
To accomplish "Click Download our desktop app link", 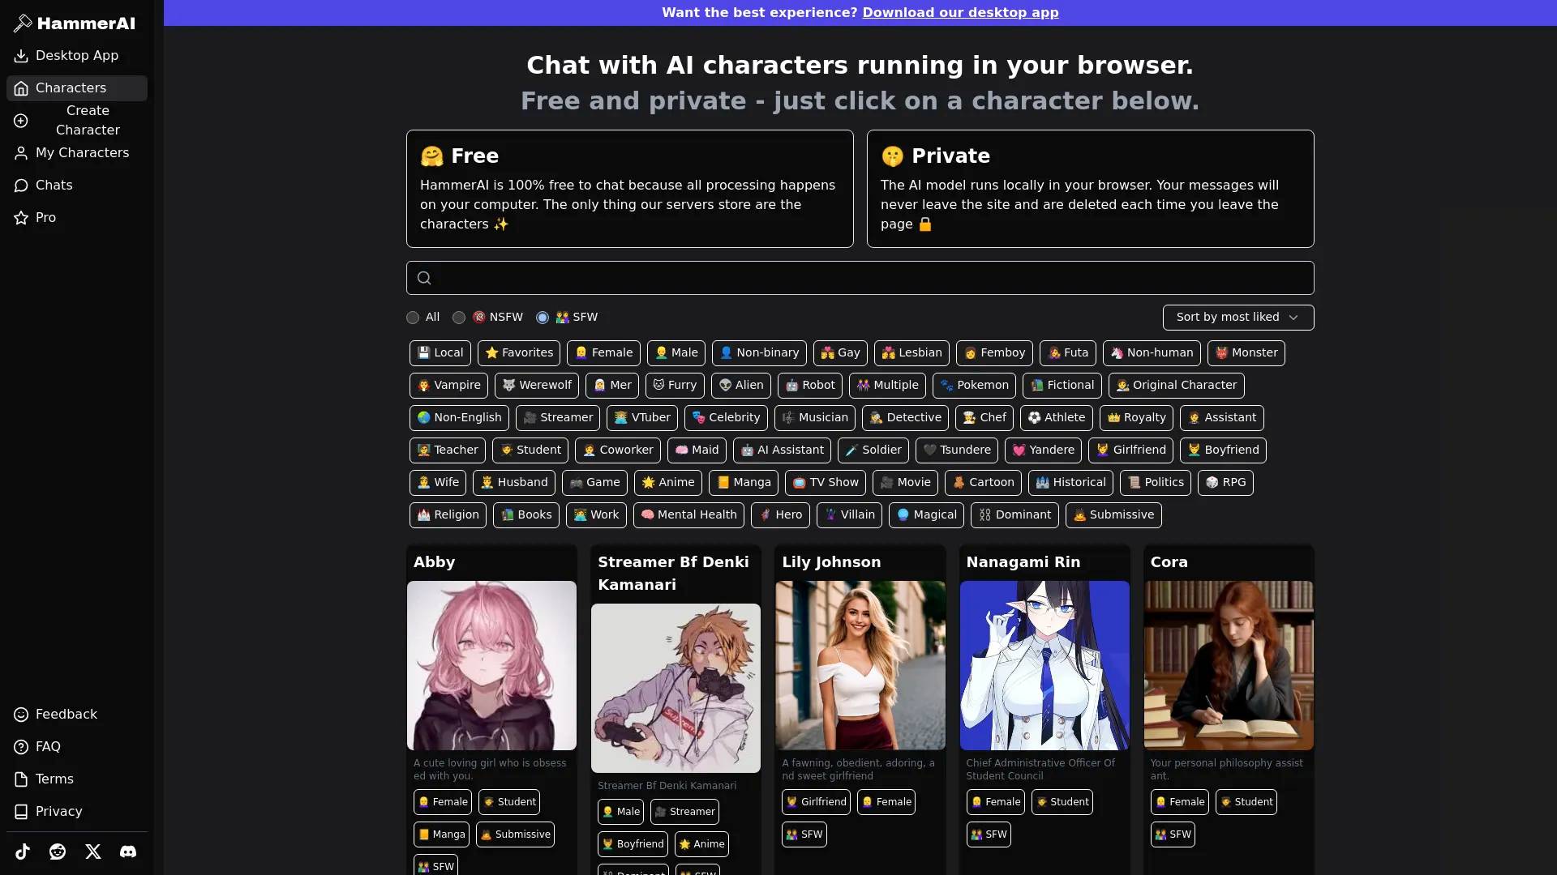I will (960, 13).
